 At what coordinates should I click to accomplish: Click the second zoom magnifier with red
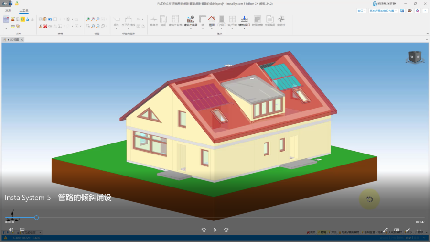[93, 19]
